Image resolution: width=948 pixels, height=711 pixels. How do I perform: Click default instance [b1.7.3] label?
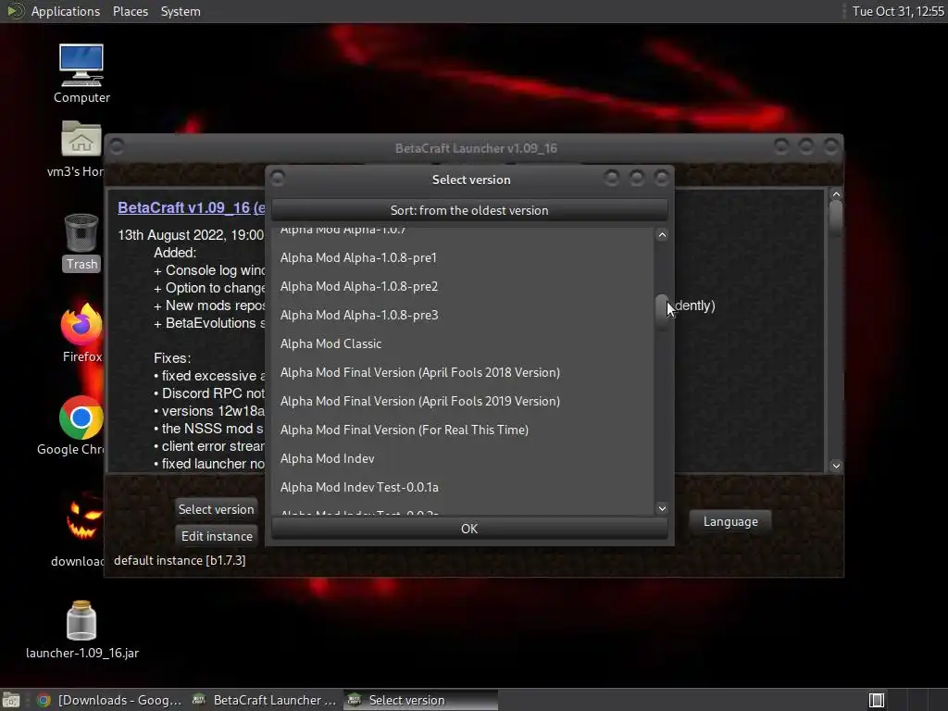pos(180,560)
